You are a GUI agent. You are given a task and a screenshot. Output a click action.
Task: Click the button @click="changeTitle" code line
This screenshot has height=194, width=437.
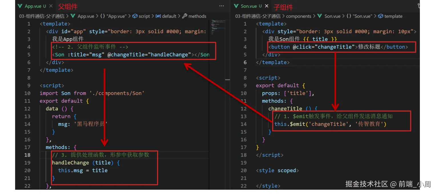tap(338, 47)
